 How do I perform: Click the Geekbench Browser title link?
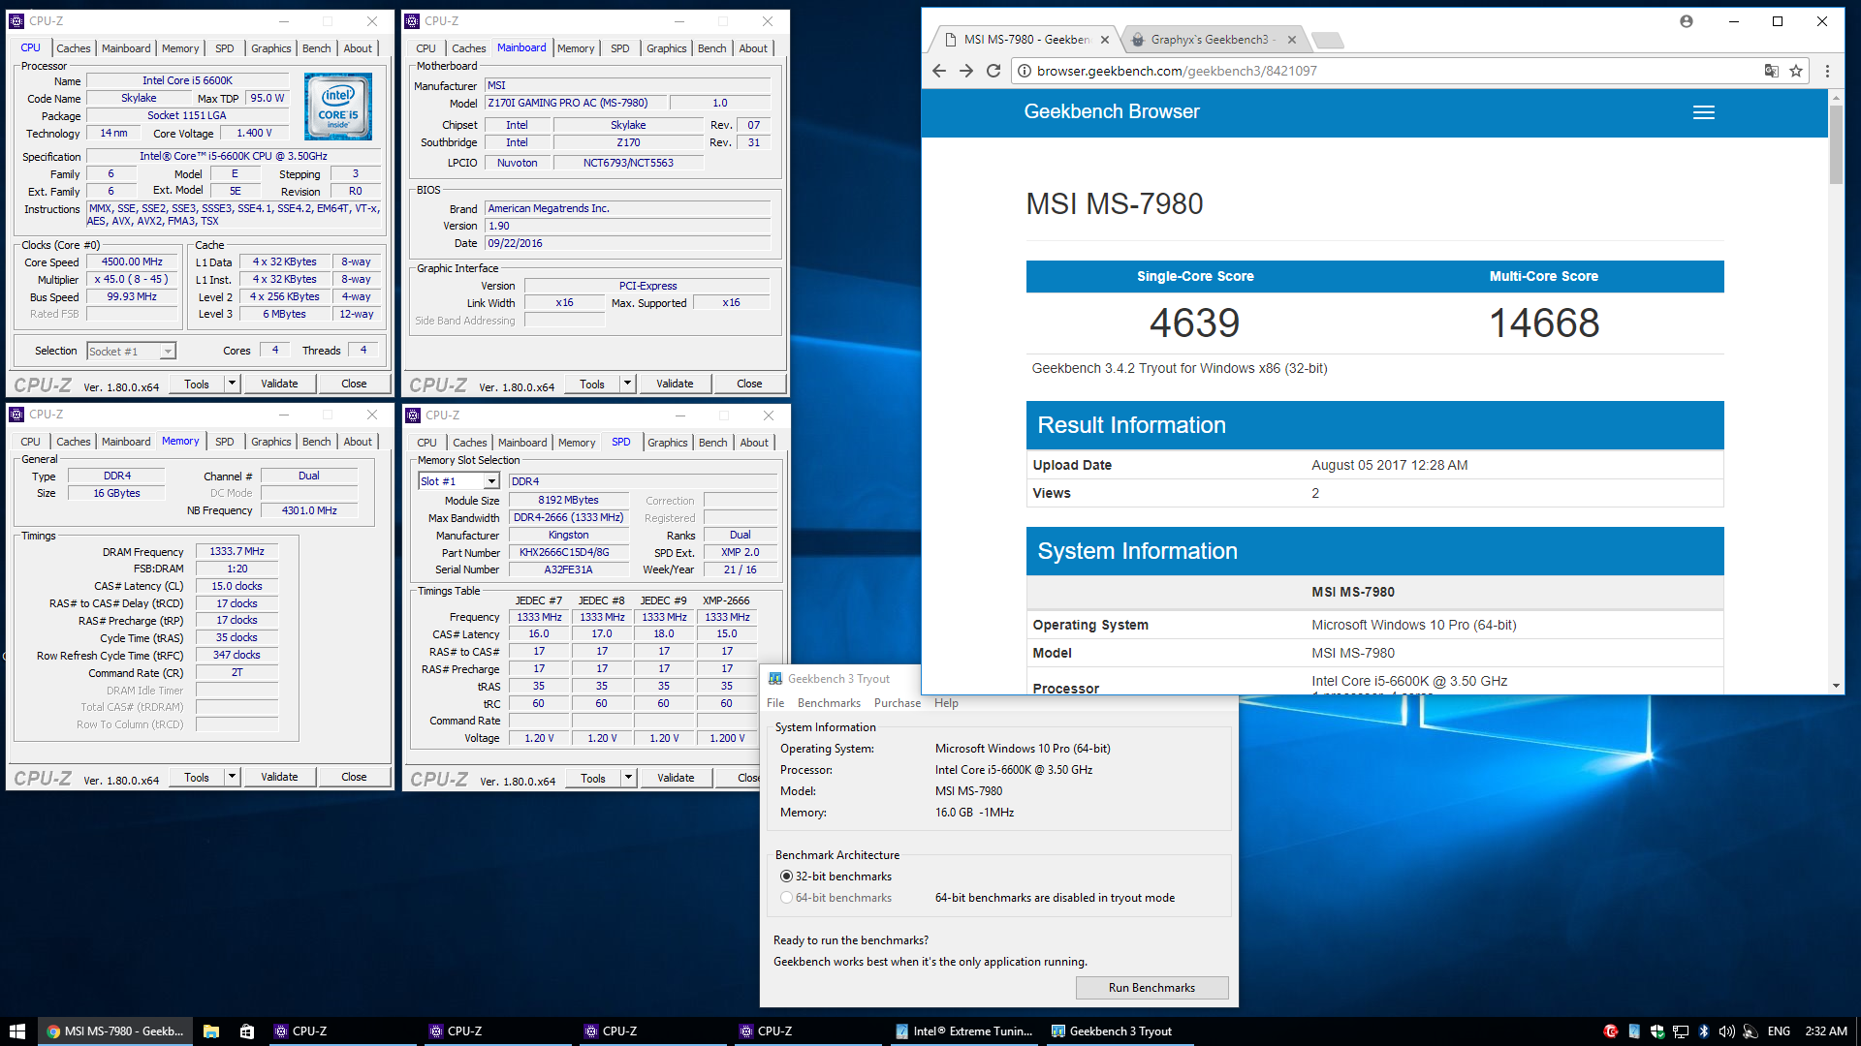[x=1112, y=112]
